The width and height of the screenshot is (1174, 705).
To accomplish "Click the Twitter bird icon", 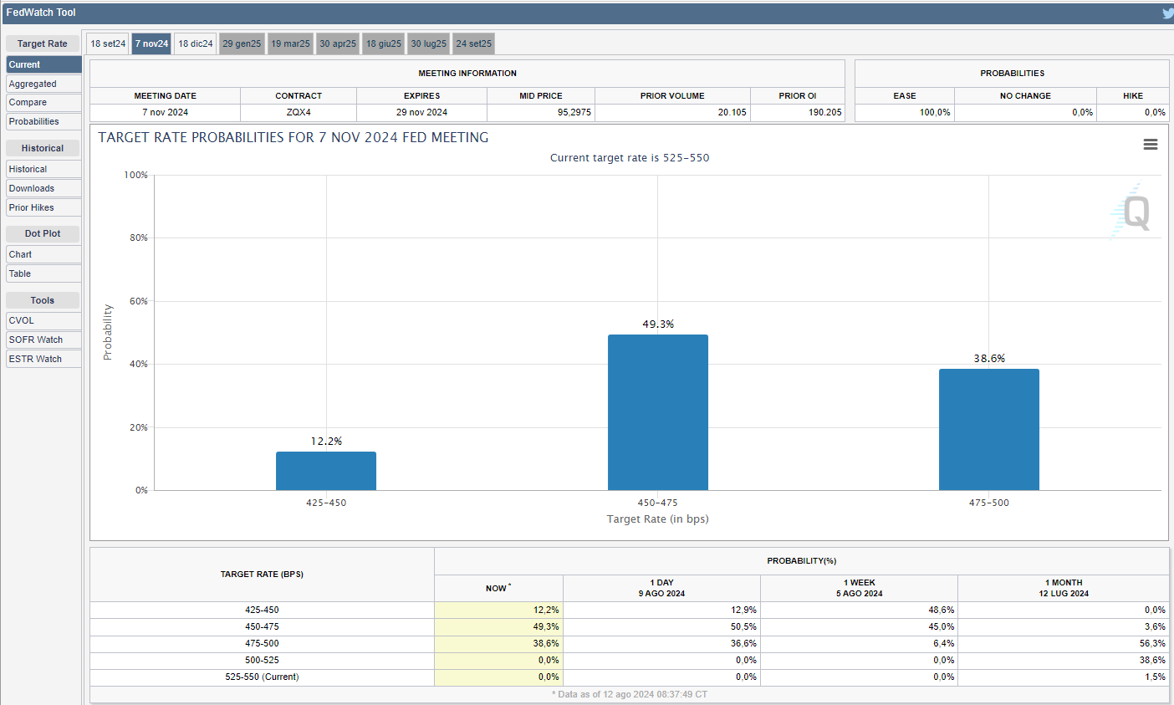I will point(1167,13).
